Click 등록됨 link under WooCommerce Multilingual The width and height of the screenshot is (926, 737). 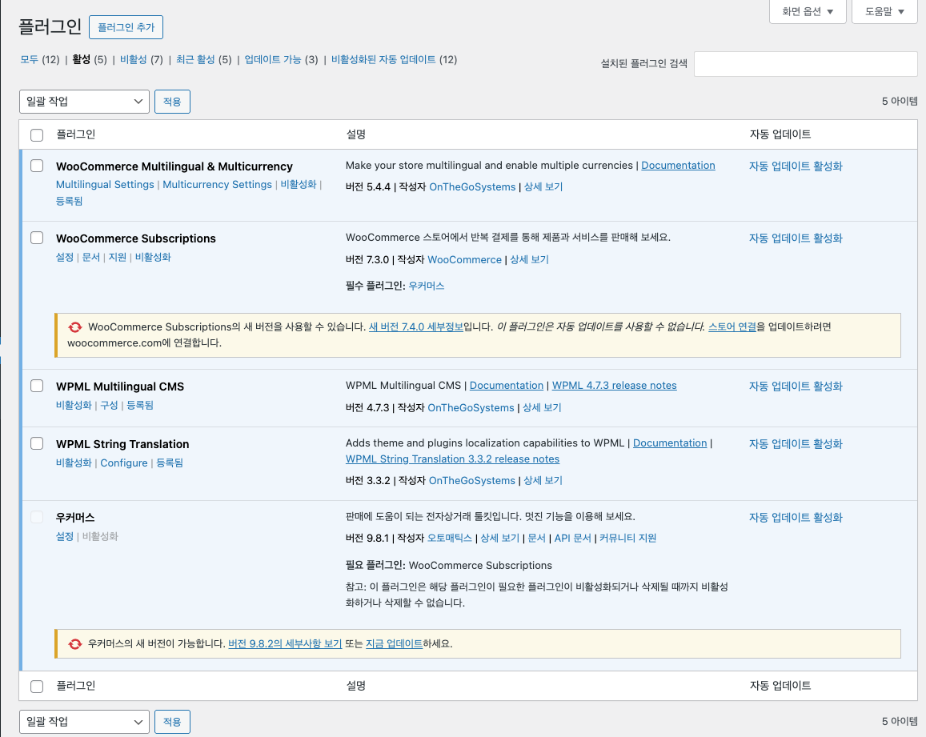coord(69,201)
